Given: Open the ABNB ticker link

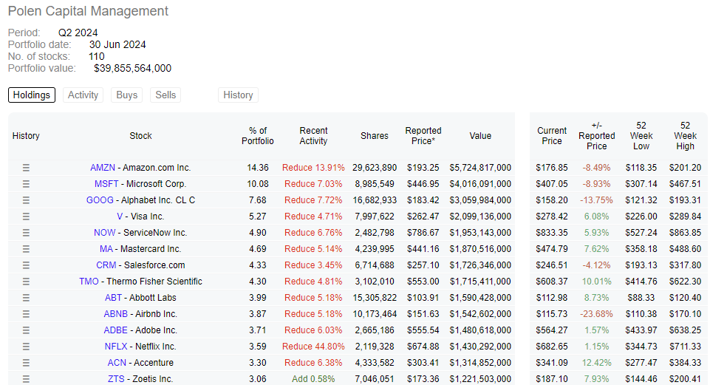Looking at the screenshot, I should (x=115, y=314).
